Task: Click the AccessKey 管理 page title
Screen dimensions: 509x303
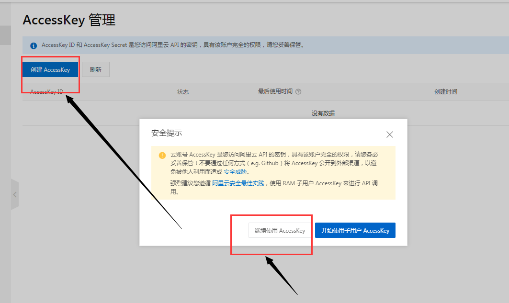Action: click(x=69, y=20)
